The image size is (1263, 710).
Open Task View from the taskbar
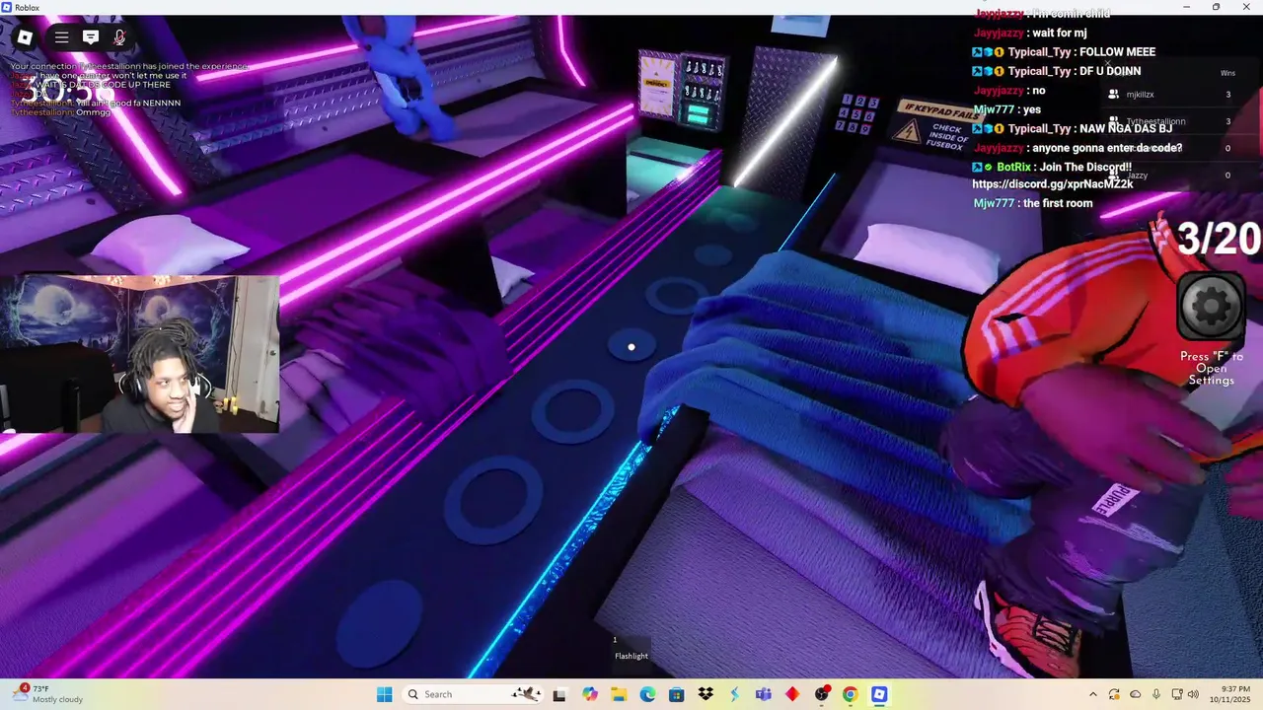click(x=559, y=694)
